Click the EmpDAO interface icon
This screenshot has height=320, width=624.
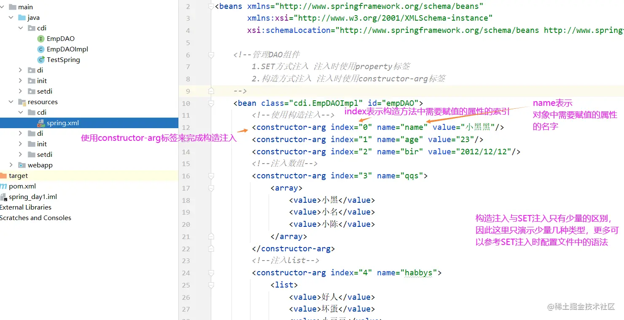(x=41, y=39)
